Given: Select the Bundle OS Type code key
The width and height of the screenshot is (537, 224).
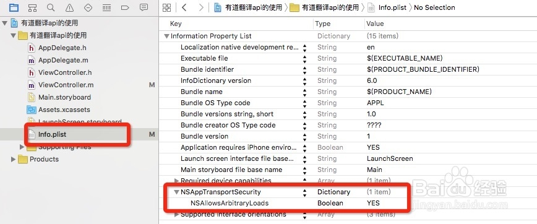Looking at the screenshot, I should tap(215, 103).
